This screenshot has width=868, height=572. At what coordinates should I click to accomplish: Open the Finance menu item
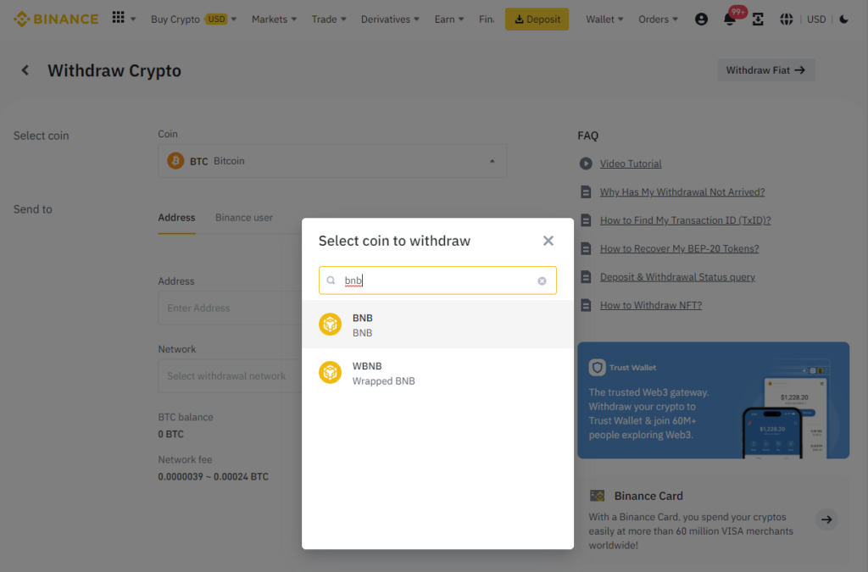click(487, 19)
